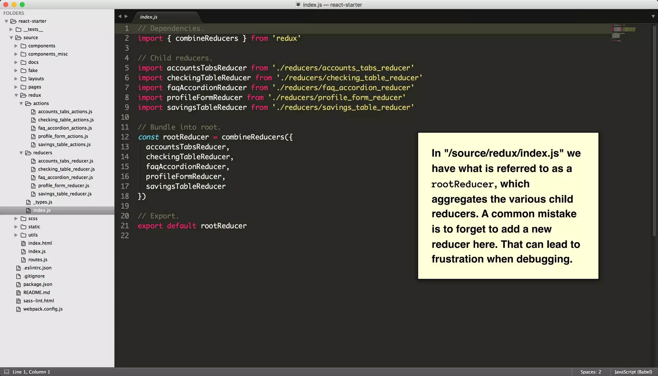Click the savings_table_actions.js file icon
658x376 pixels.
point(33,145)
